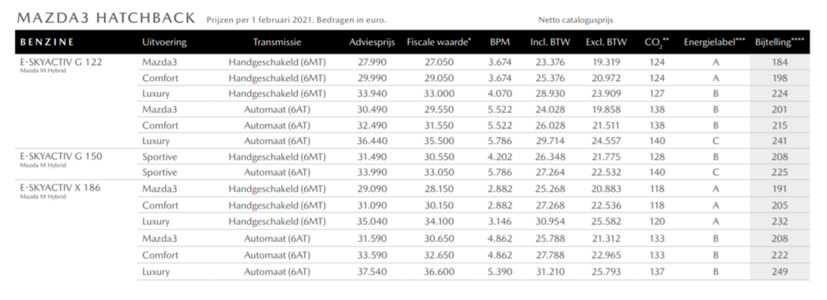This screenshot has height=300, width=827.
Task: Click the Netto catalogusprijs label
Action: click(576, 20)
